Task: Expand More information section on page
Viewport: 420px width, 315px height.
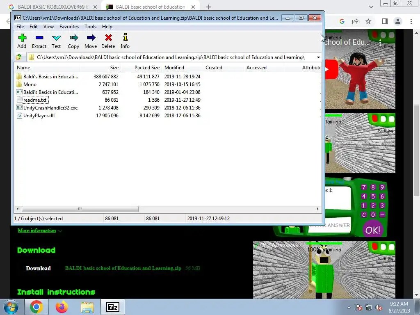Action: click(x=40, y=231)
